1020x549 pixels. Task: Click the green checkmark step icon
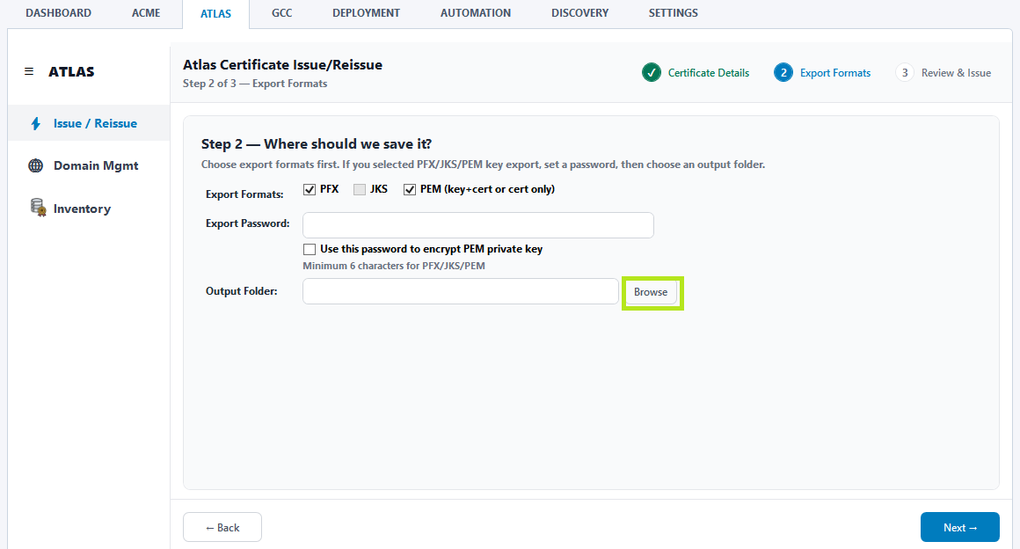[x=652, y=73]
